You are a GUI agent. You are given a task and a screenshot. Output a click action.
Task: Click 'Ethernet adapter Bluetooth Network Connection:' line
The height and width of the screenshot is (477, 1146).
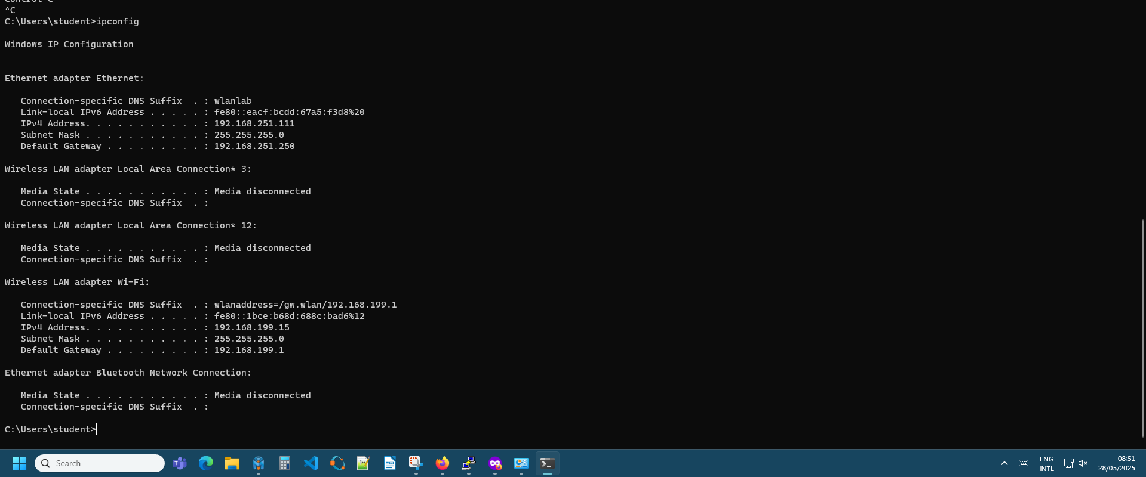(128, 373)
